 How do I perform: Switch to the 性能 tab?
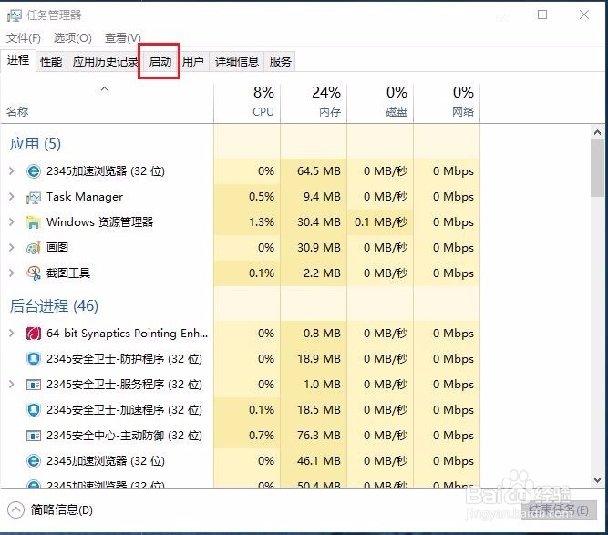(51, 61)
